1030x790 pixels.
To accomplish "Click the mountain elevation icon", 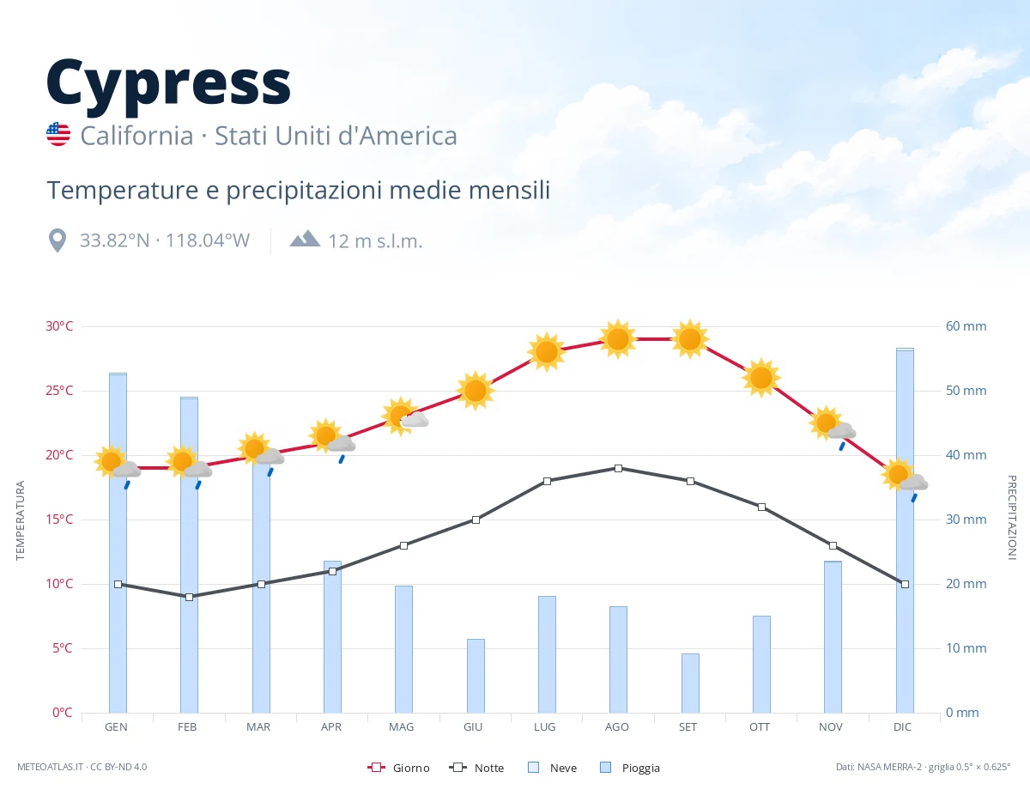I will [305, 239].
